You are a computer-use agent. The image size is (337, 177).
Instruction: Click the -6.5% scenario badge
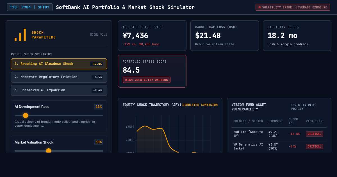[x=97, y=77]
